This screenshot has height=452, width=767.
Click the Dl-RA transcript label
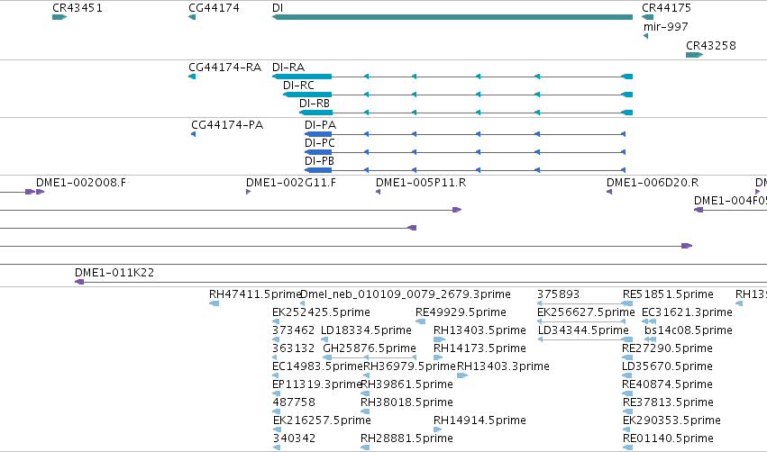pos(288,68)
